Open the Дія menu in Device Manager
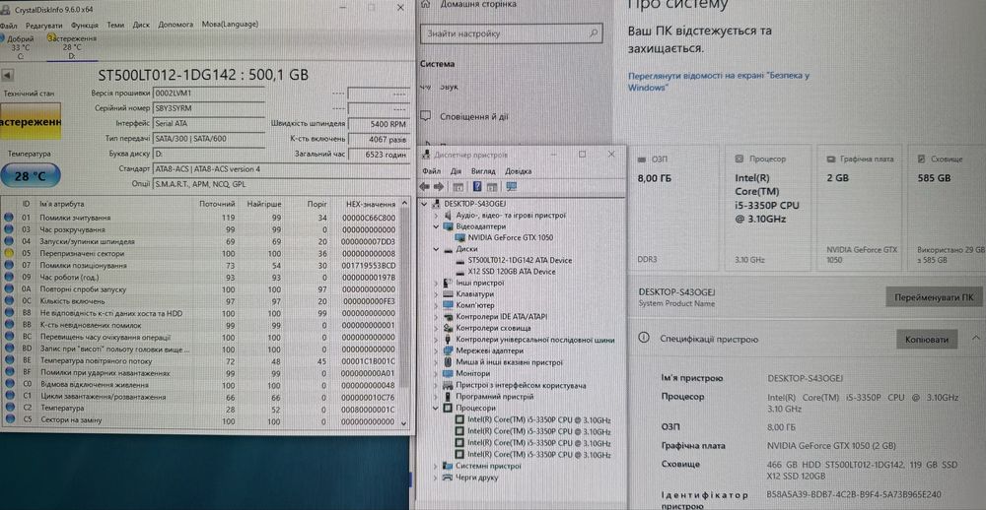986x510 pixels. coord(456,171)
